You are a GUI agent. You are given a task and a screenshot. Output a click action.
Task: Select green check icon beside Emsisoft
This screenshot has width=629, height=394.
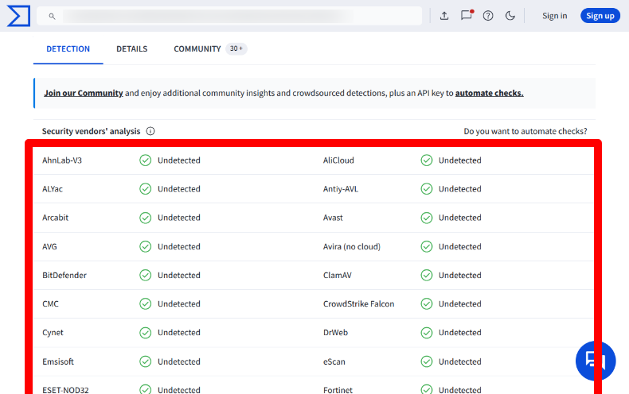pos(145,361)
